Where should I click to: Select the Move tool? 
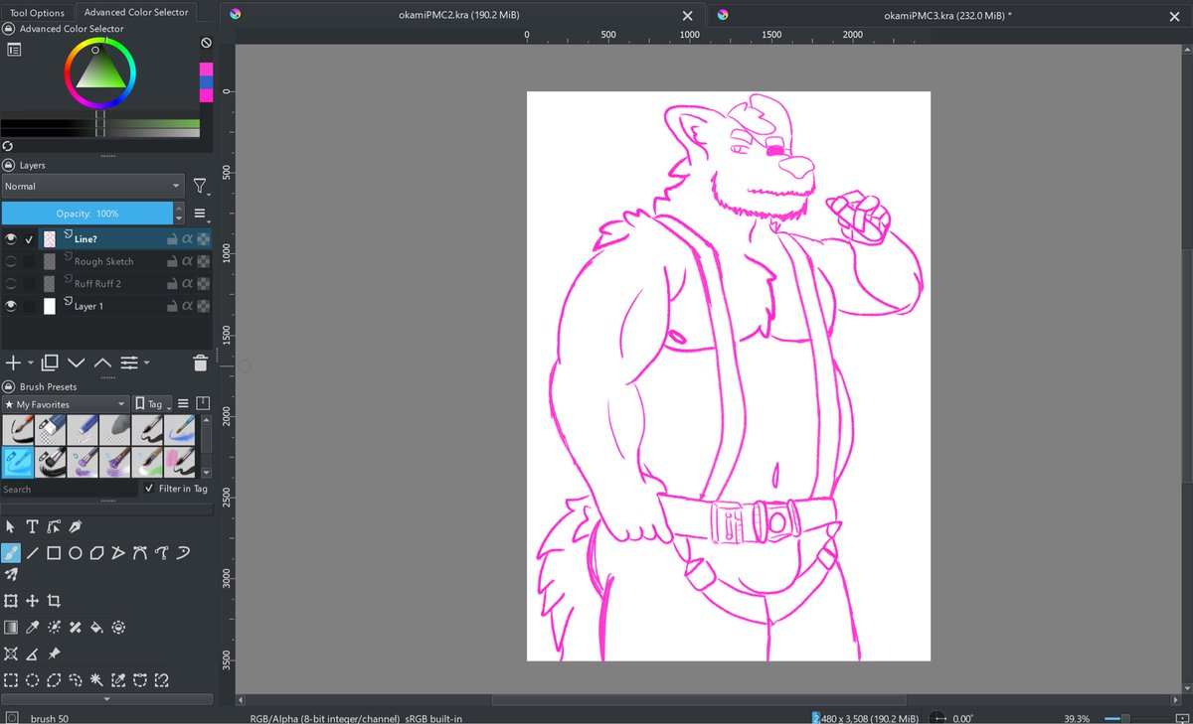pos(32,601)
